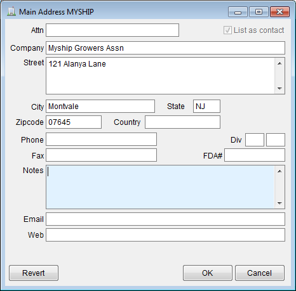Click the building icon in title bar
The height and width of the screenshot is (291, 296).
[11, 11]
